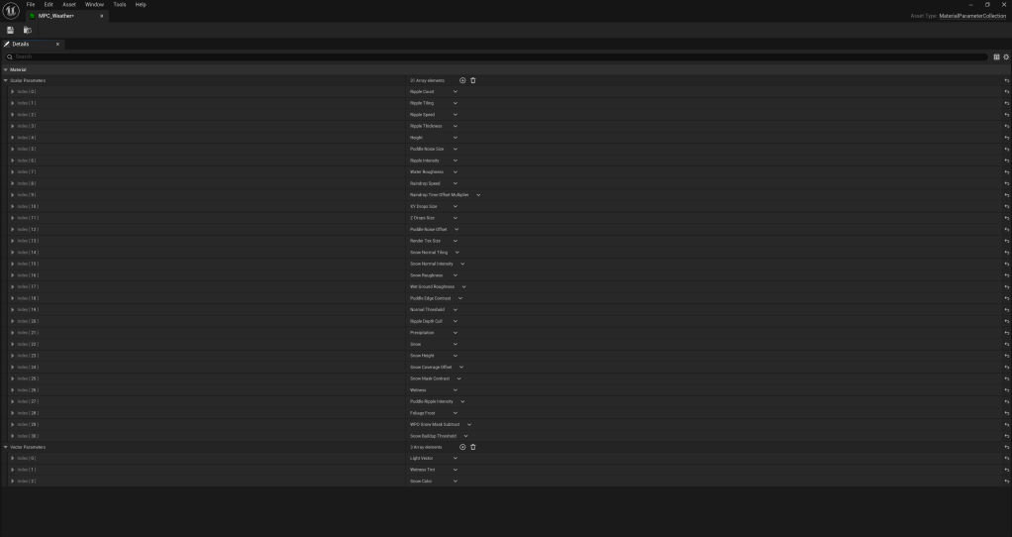Collapse the Scalar Parameters section
This screenshot has height=537, width=1012.
6,80
